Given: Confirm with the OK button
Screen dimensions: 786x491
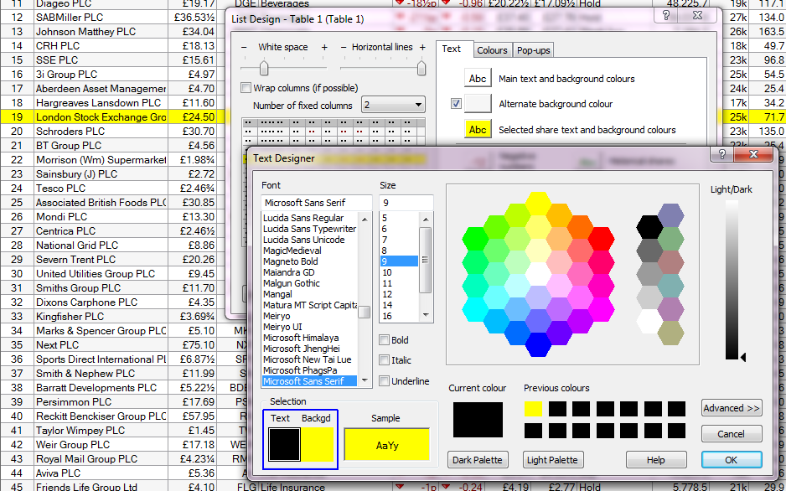Looking at the screenshot, I should click(732, 460).
